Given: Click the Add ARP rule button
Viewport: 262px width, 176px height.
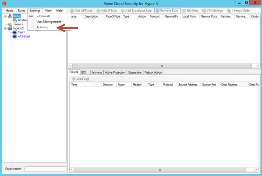Looking at the screenshot, I should 81,11.
